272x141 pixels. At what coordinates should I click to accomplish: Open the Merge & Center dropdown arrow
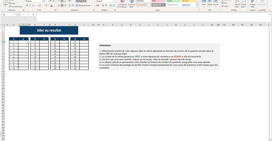(x=92, y=6)
